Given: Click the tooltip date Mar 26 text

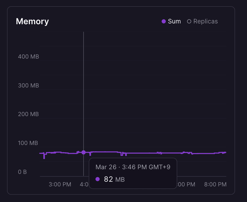Looking at the screenshot, I should (106, 167).
